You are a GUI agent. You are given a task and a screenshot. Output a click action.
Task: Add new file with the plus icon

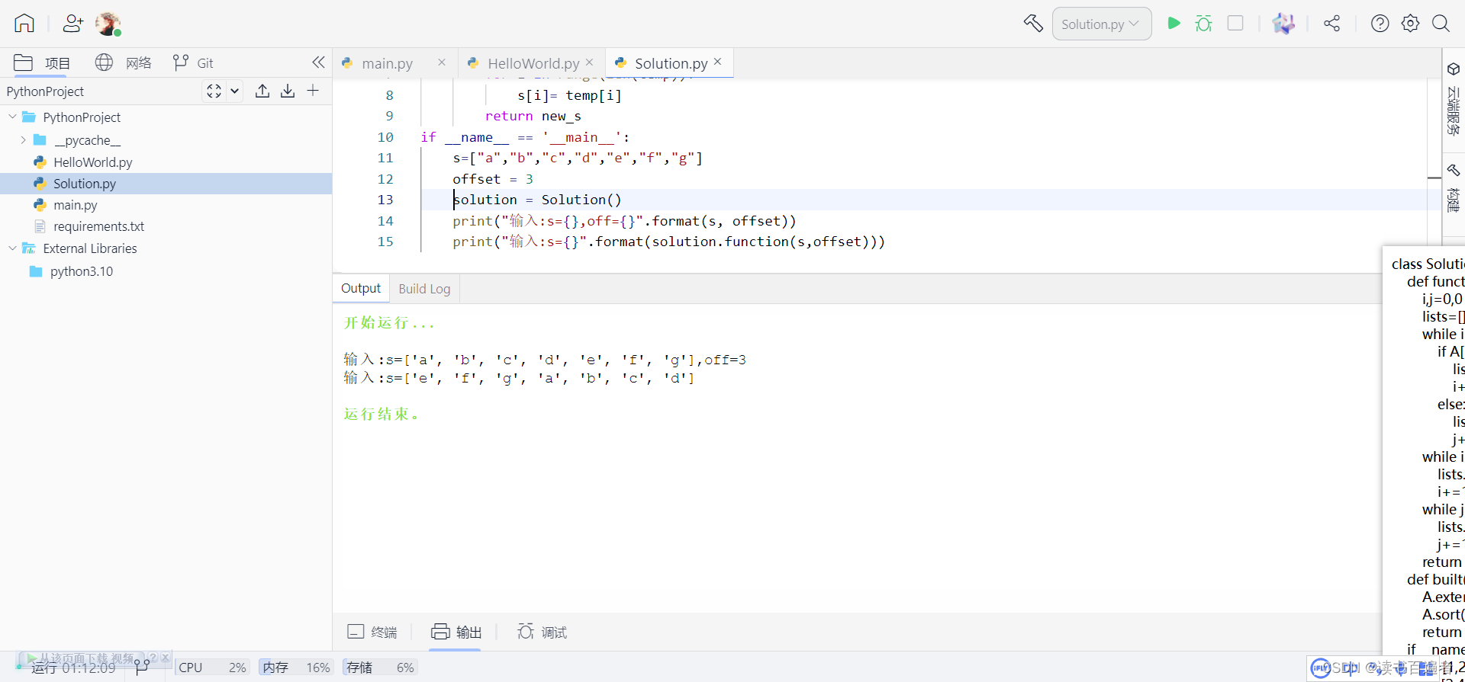(313, 91)
